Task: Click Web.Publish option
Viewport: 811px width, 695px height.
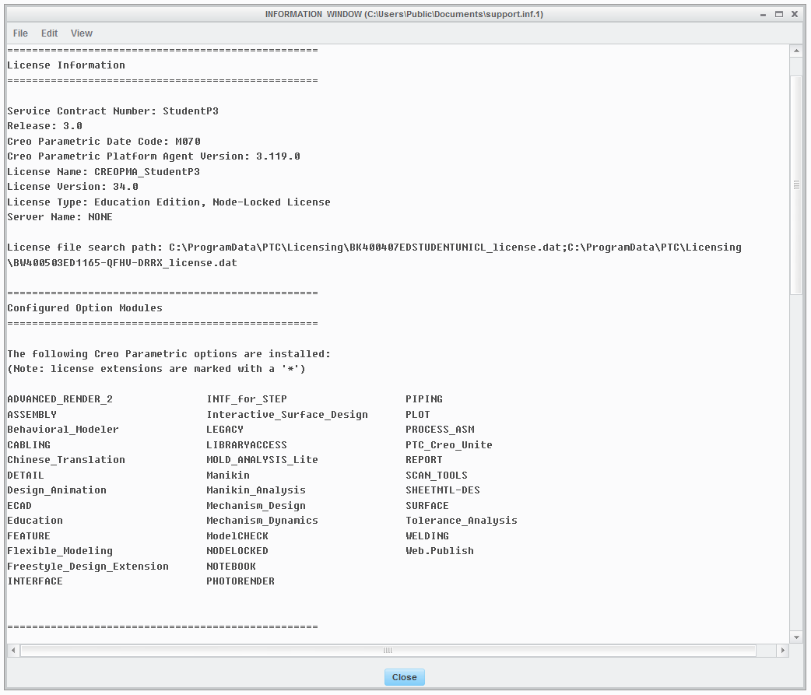Action: [440, 551]
